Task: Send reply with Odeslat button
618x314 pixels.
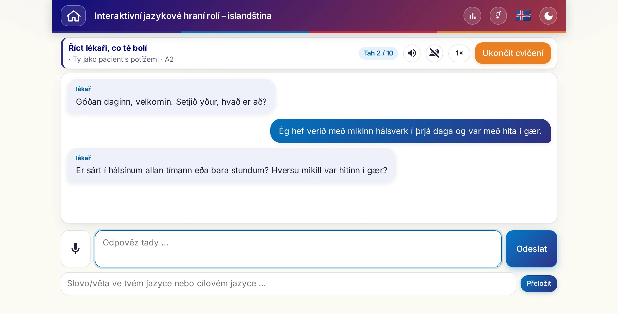Action: [532, 249]
